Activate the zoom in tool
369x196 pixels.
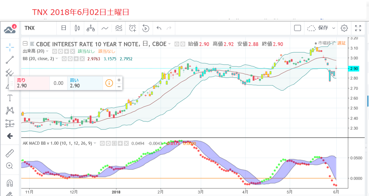tap(10, 166)
